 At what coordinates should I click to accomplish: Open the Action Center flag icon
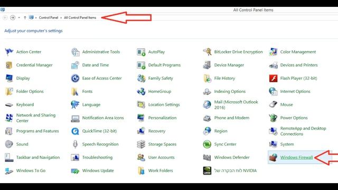[9, 52]
